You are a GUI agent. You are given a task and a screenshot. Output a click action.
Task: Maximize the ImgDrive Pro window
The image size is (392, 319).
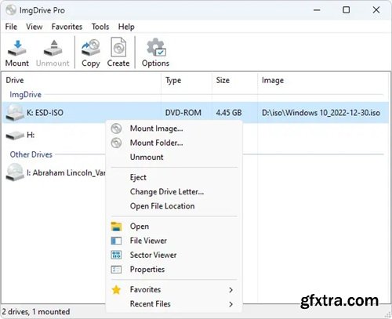347,10
